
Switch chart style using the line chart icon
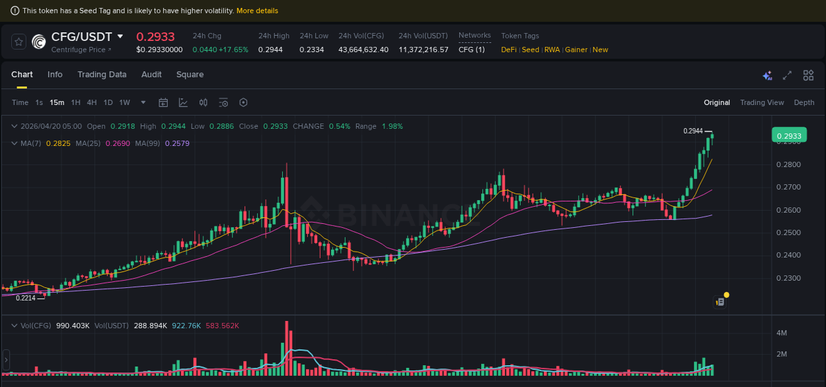(183, 102)
